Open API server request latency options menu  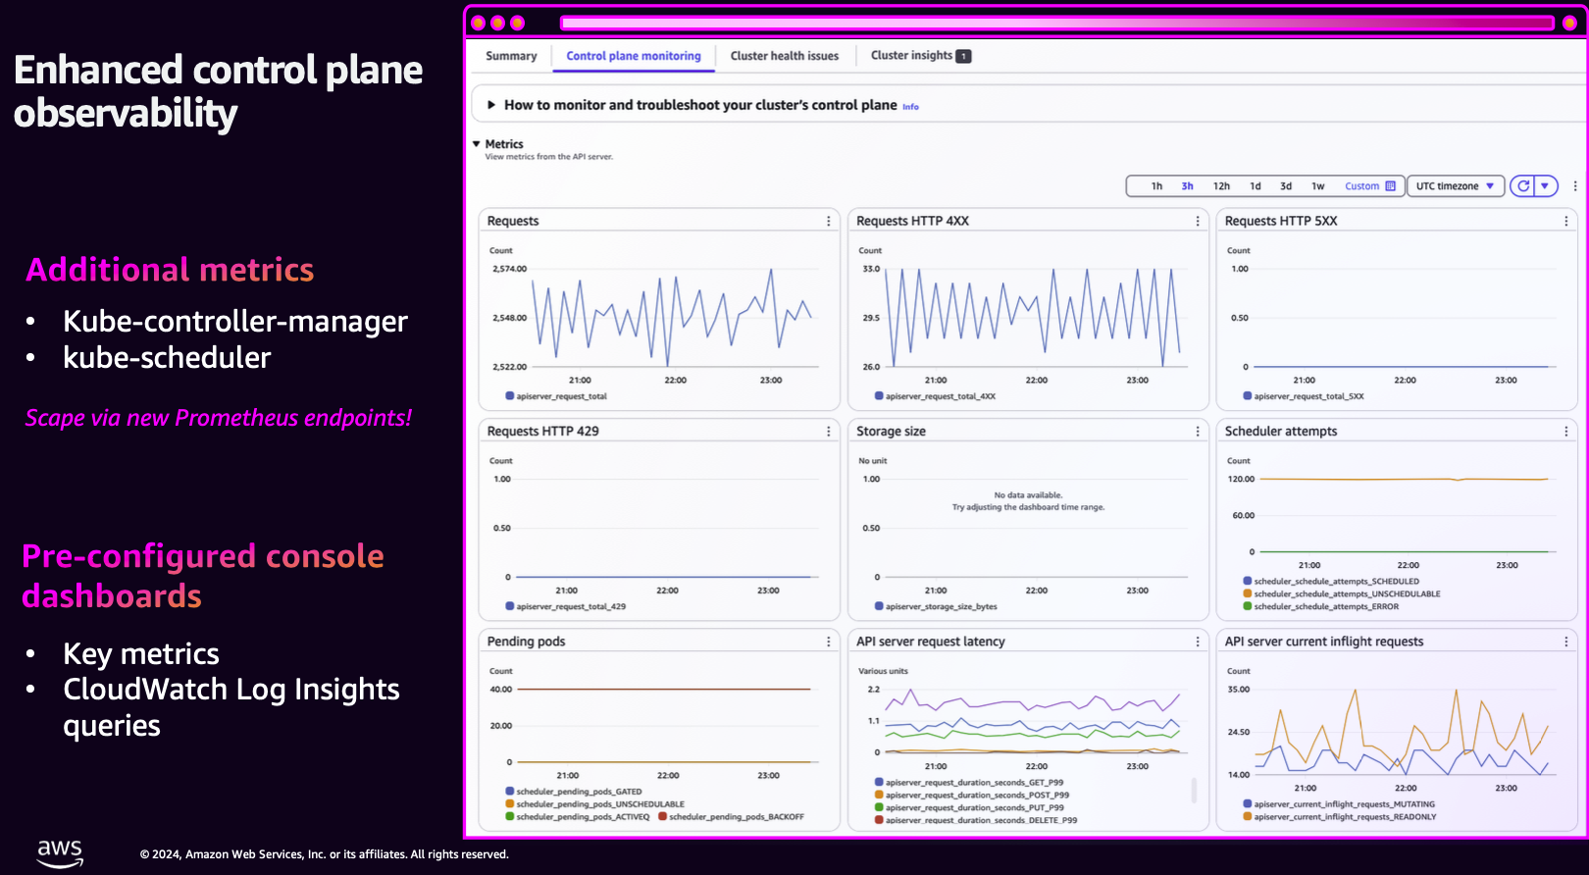tap(1198, 642)
